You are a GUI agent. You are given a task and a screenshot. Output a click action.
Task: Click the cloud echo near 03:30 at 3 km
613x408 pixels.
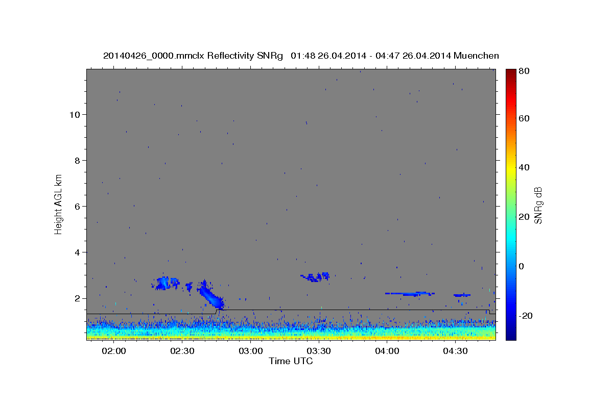pyautogui.click(x=316, y=277)
